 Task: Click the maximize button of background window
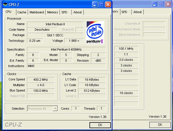pos(161,5)
